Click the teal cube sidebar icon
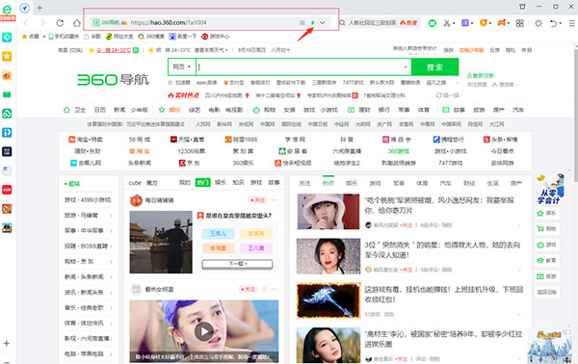 [7, 38]
